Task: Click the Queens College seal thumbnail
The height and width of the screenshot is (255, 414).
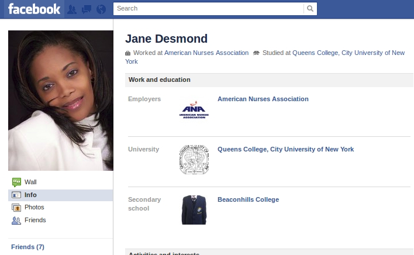Action: point(194,160)
